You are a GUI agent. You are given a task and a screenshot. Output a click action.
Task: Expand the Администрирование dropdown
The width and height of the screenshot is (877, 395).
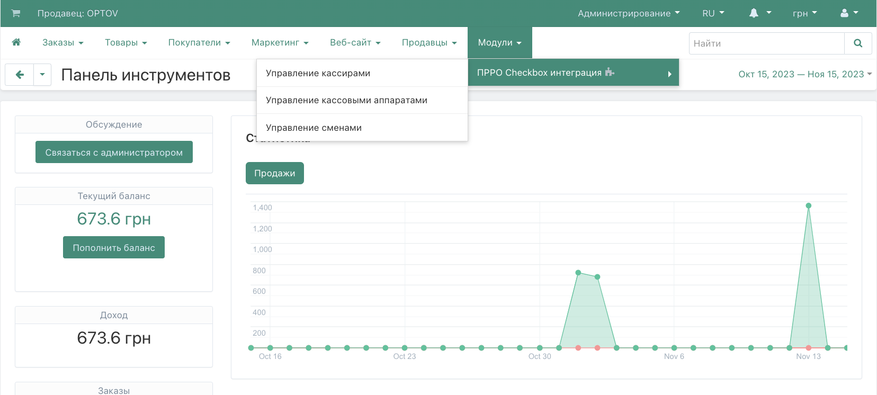point(628,13)
